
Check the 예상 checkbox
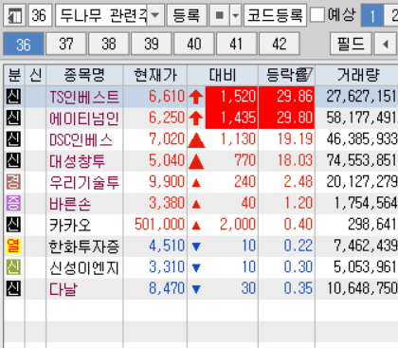[x=317, y=14]
